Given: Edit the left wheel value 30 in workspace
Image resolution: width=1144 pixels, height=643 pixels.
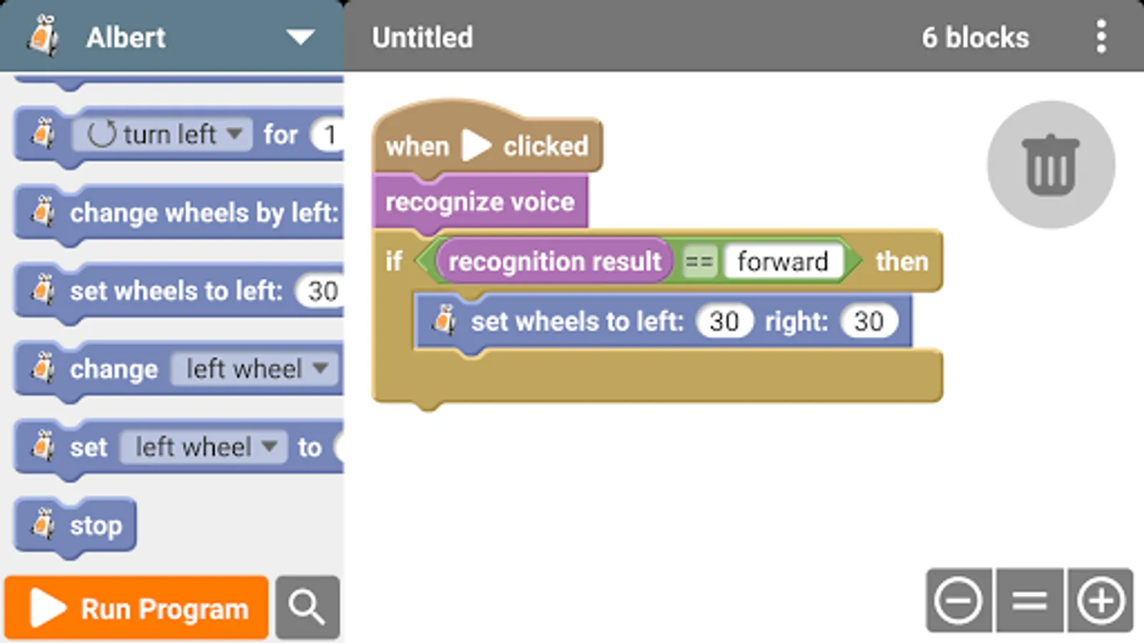Looking at the screenshot, I should [724, 321].
